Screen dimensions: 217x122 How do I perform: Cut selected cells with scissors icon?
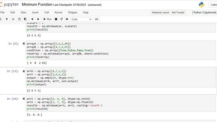(x=14, y=19)
